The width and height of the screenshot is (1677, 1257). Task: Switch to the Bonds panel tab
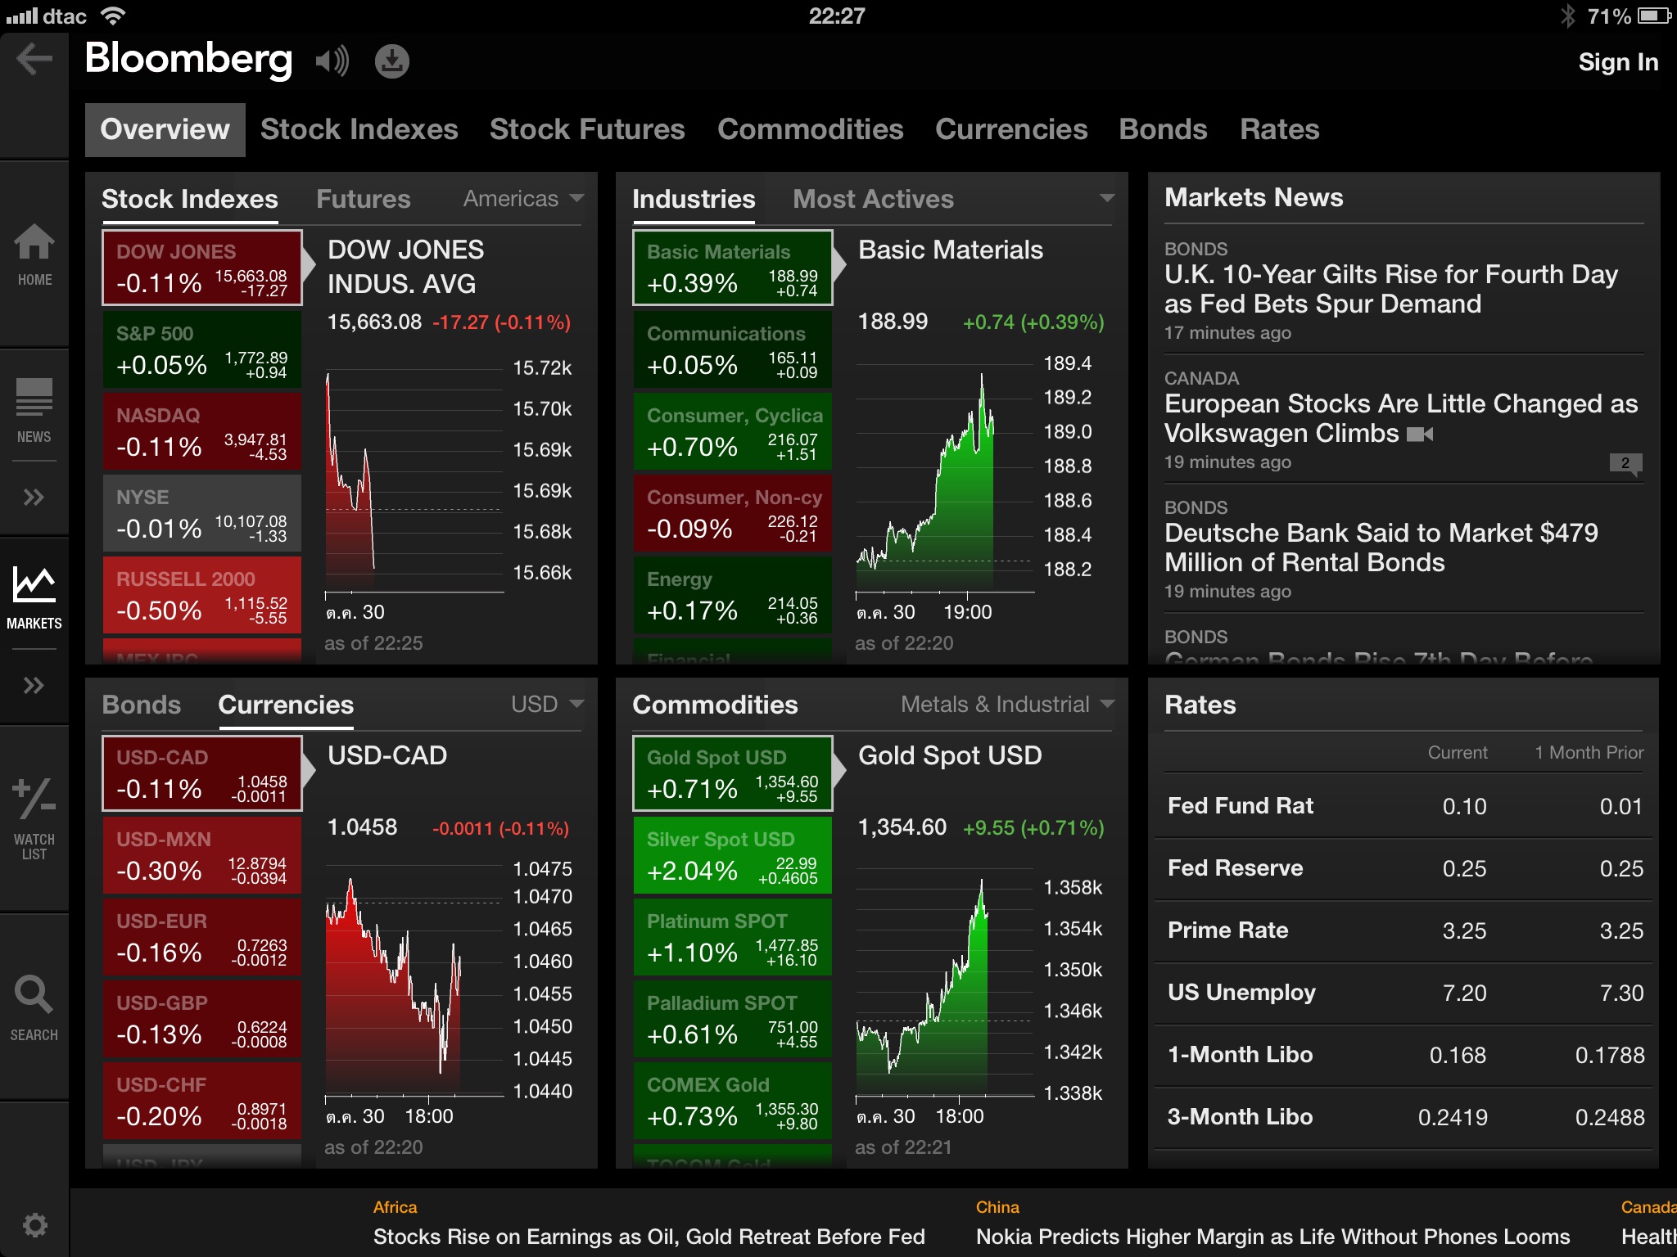(142, 705)
